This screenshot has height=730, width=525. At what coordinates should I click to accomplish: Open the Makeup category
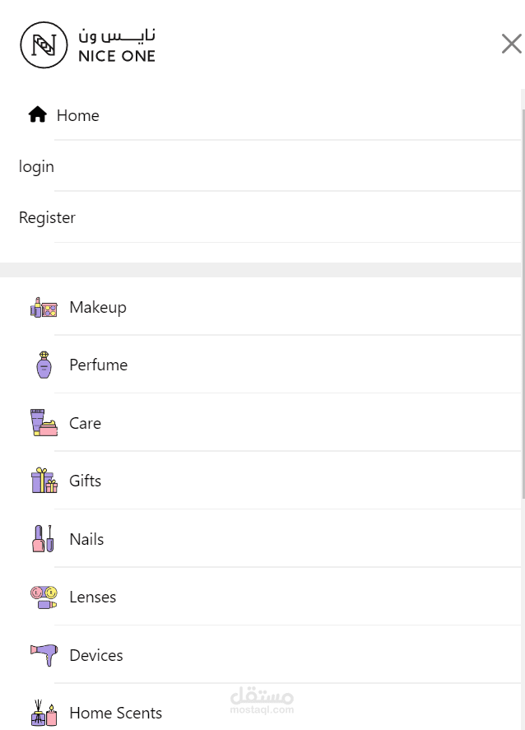click(x=98, y=307)
